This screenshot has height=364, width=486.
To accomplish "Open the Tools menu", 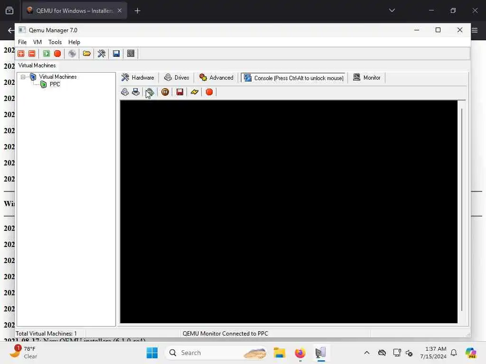I will coord(55,42).
